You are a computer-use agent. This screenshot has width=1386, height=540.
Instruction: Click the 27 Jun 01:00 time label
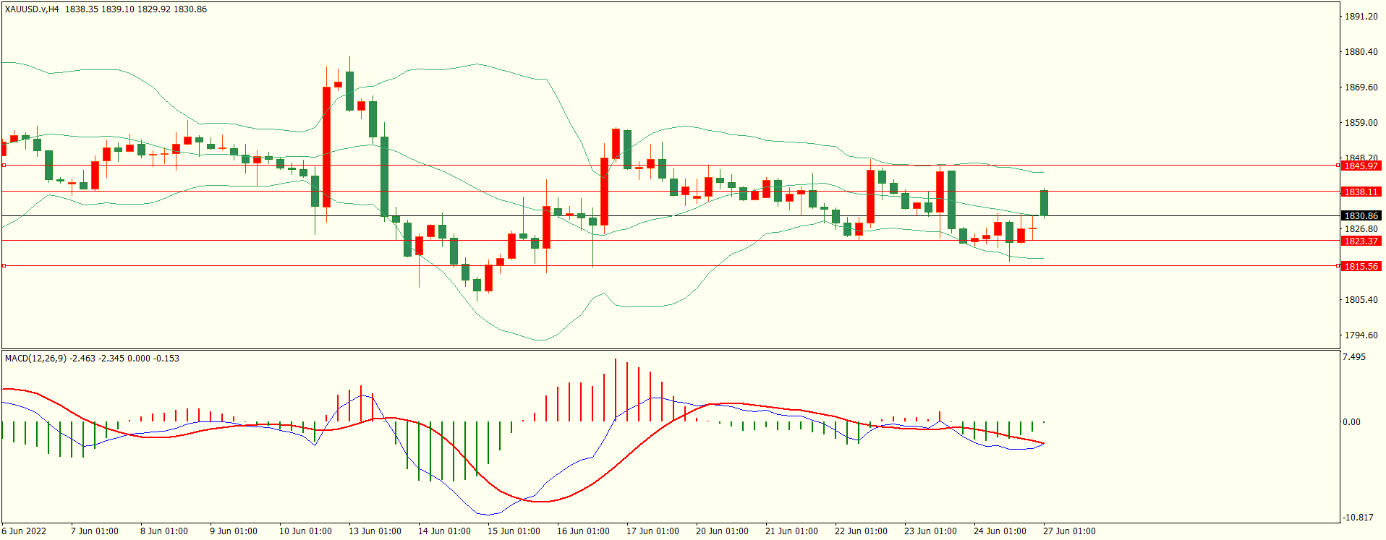(1069, 531)
